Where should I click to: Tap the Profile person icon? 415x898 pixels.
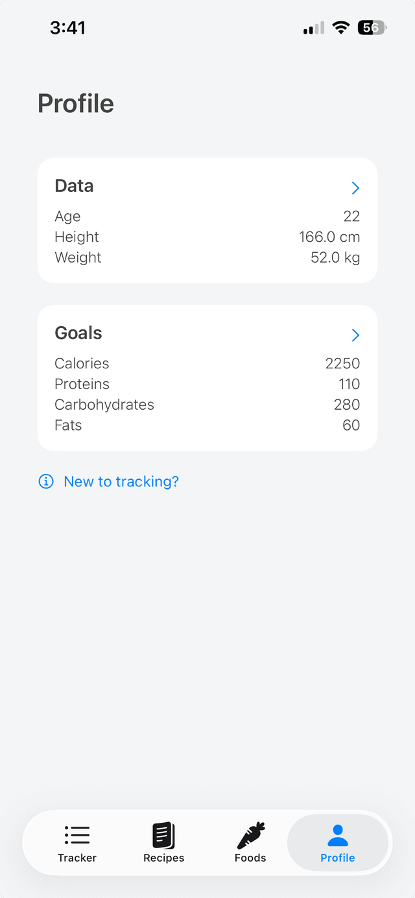point(338,835)
